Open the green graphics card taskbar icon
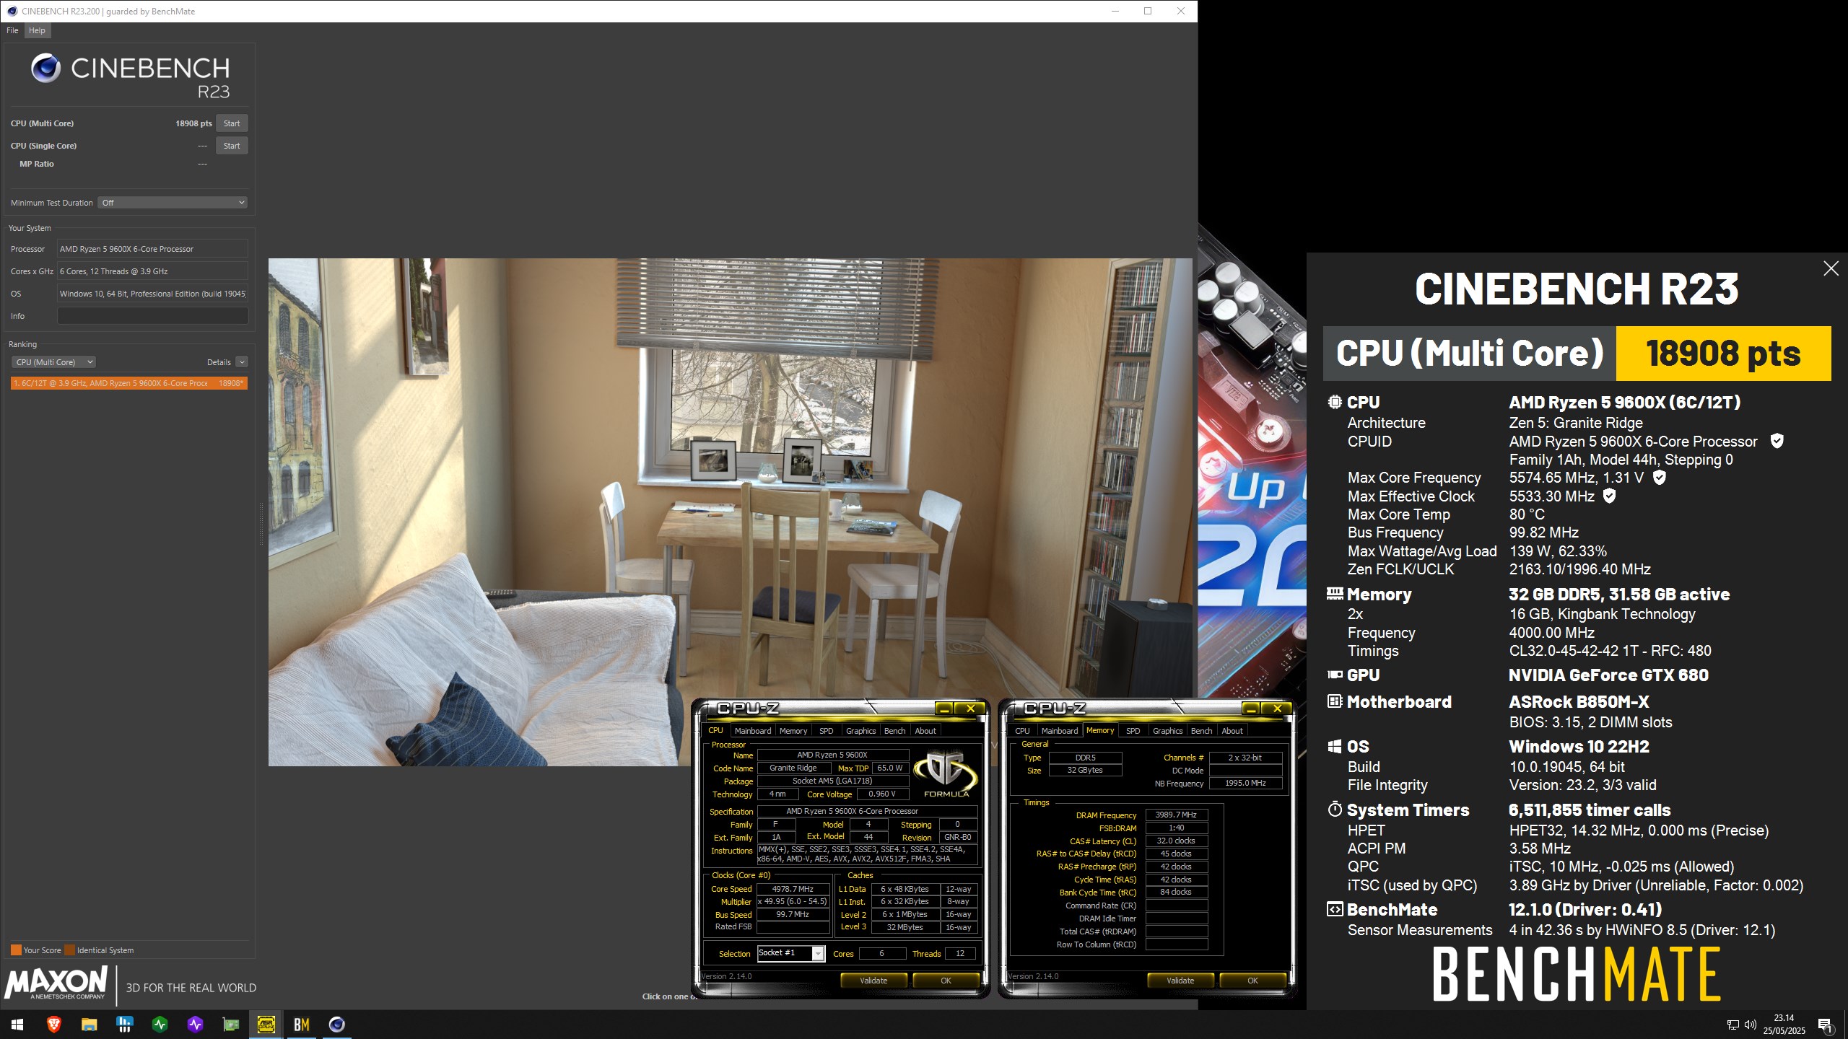 coord(230,1025)
